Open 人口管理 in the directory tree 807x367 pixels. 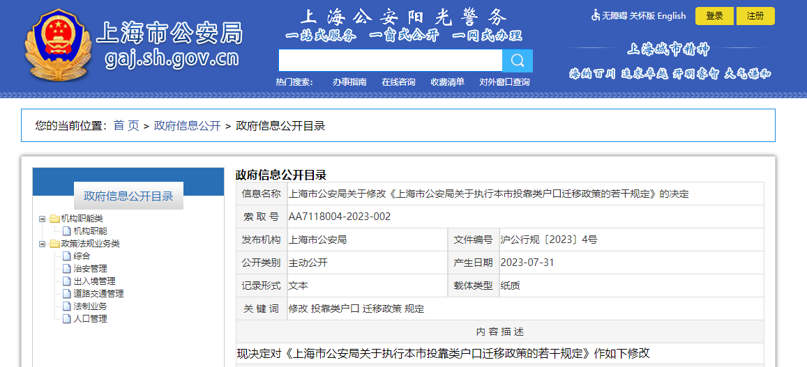[x=90, y=319]
